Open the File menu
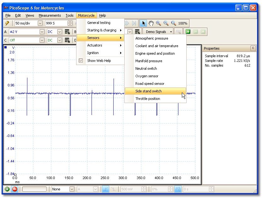The image size is (264, 202). point(8,15)
